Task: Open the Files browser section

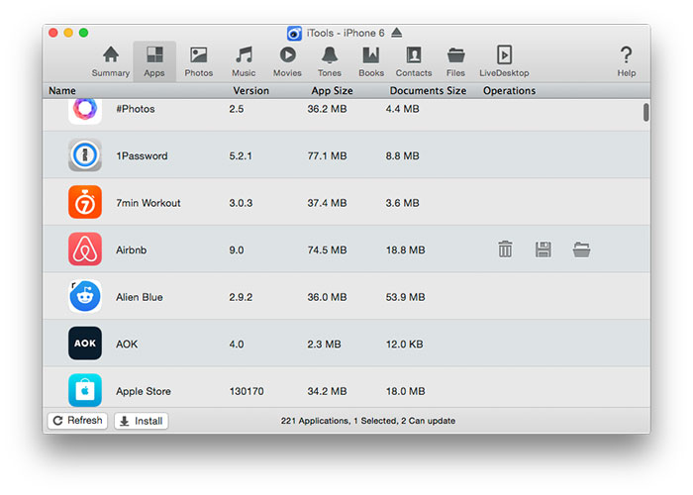Action: (x=455, y=61)
